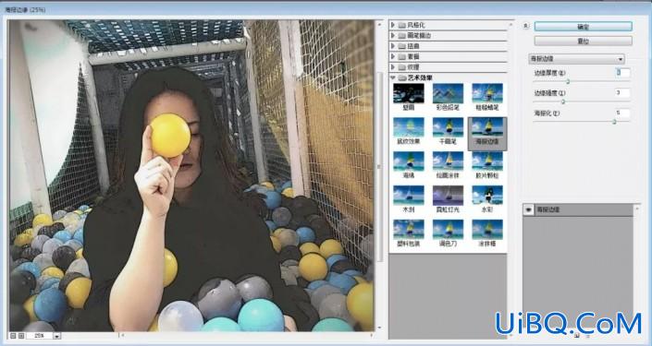The height and width of the screenshot is (346, 652).
Task: Select the 胶片颗粒 (Film Grain) filter thumbnail
Action: point(487,161)
